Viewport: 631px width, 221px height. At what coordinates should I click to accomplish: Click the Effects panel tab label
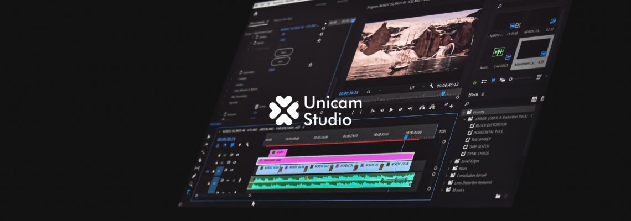[x=473, y=94]
